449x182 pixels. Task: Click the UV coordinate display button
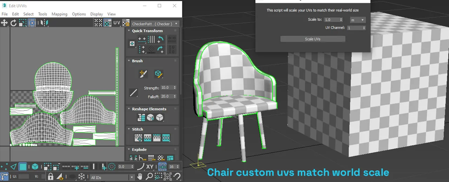(x=117, y=23)
